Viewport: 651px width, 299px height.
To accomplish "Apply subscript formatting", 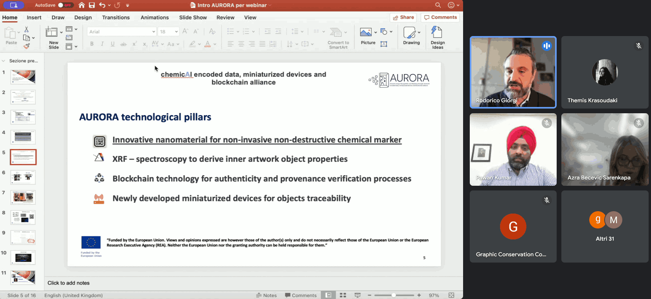I will pyautogui.click(x=145, y=44).
